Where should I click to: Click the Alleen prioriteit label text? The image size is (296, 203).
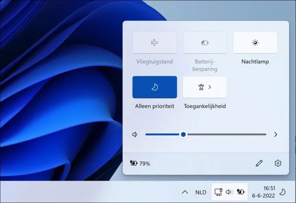click(155, 106)
